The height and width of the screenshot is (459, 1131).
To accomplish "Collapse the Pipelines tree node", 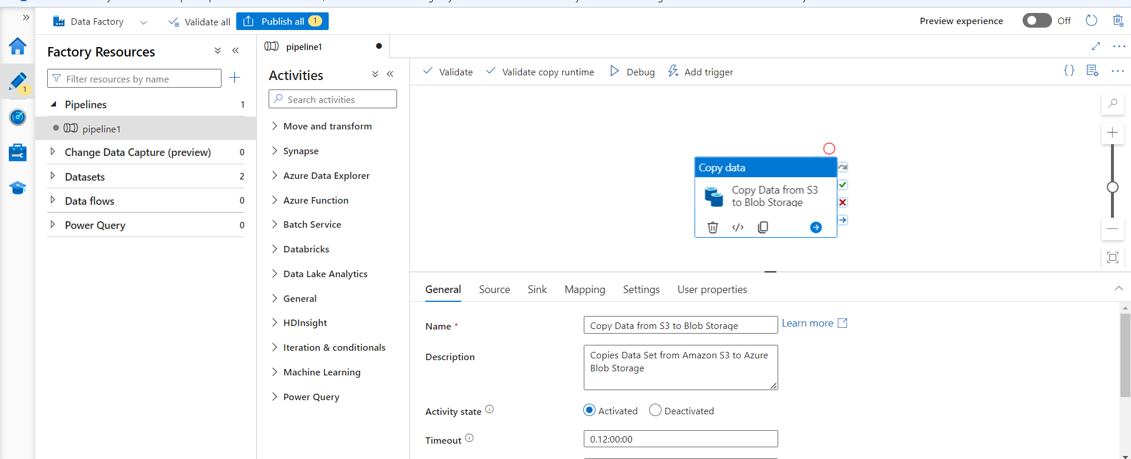I will (x=53, y=104).
